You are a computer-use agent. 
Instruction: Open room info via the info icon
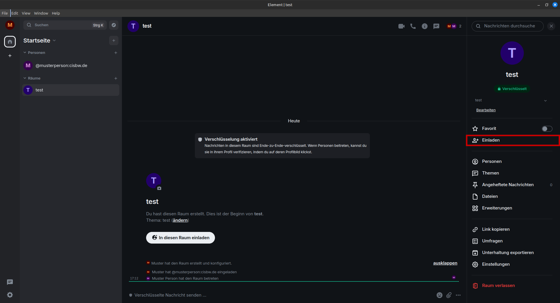(425, 26)
